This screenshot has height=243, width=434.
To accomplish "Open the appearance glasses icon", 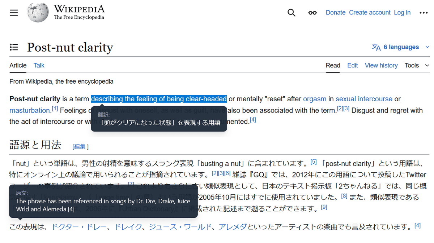I will pyautogui.click(x=312, y=13).
